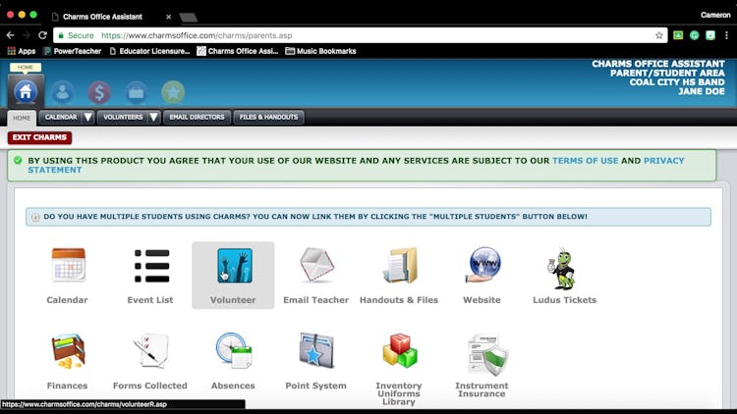The width and height of the screenshot is (737, 414).
Task: Open the Music Bookmarks folder
Action: (320, 51)
